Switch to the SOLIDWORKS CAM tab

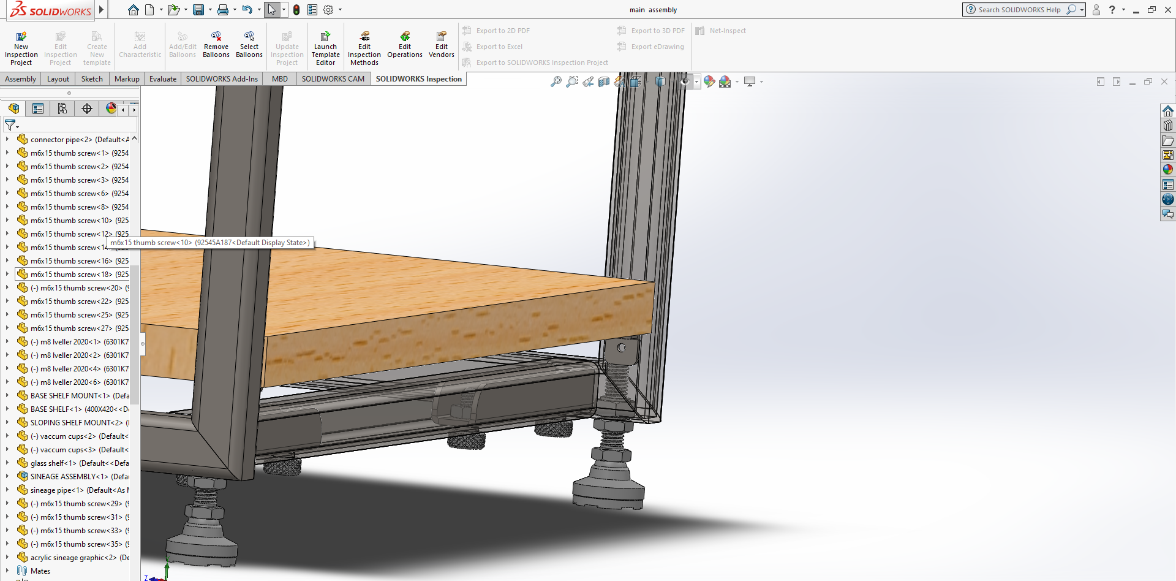[x=333, y=79]
